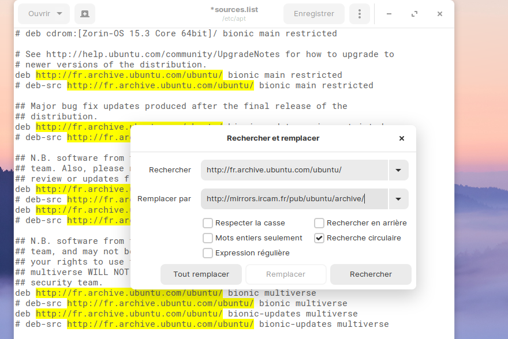Viewport: 508px width, 339px height.
Task: Open the Ouvrir recent files dropdown
Action: (44, 14)
